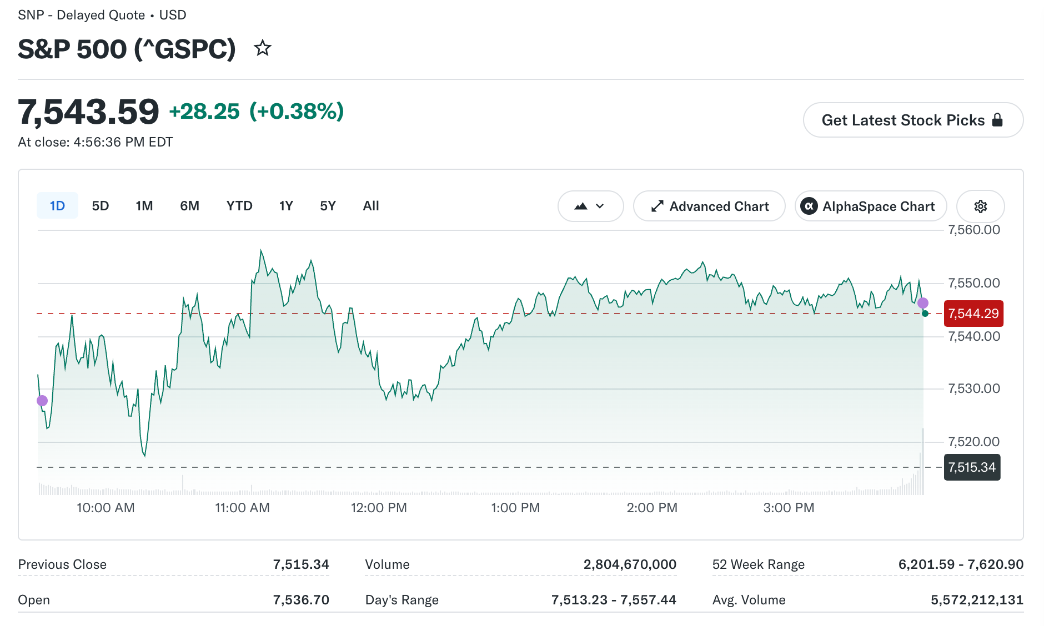Switch to the 5D time range
Screen dimensions: 1044x626
101,206
